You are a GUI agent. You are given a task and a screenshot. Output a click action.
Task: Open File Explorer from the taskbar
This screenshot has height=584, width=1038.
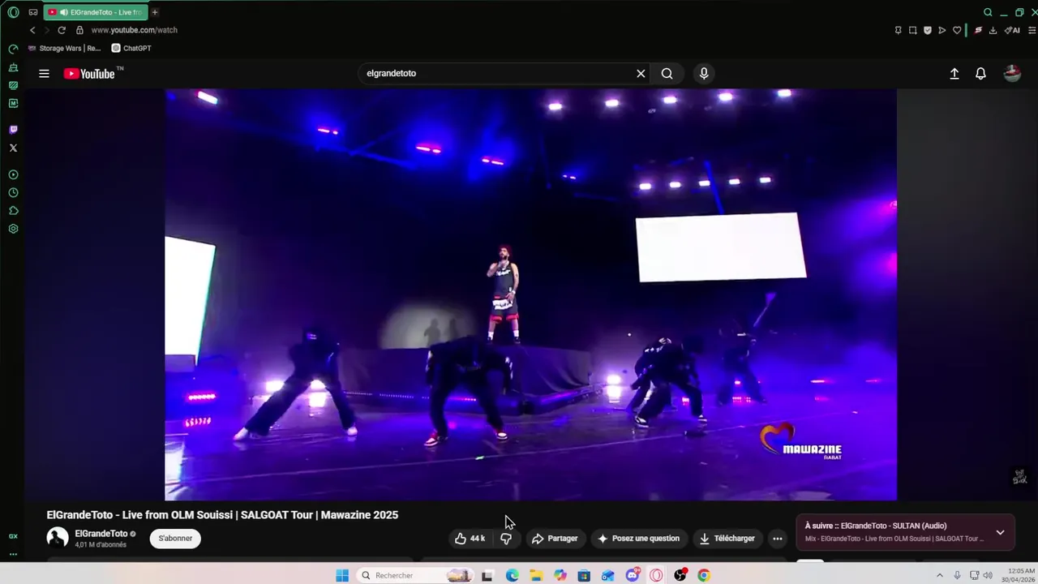(x=536, y=575)
